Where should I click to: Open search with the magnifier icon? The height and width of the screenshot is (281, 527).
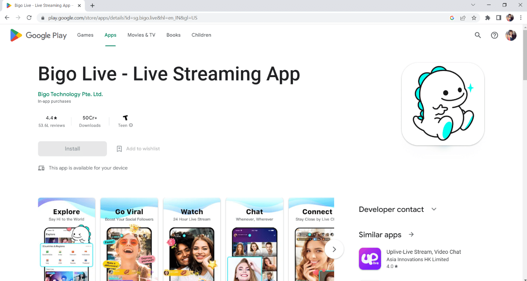point(478,35)
